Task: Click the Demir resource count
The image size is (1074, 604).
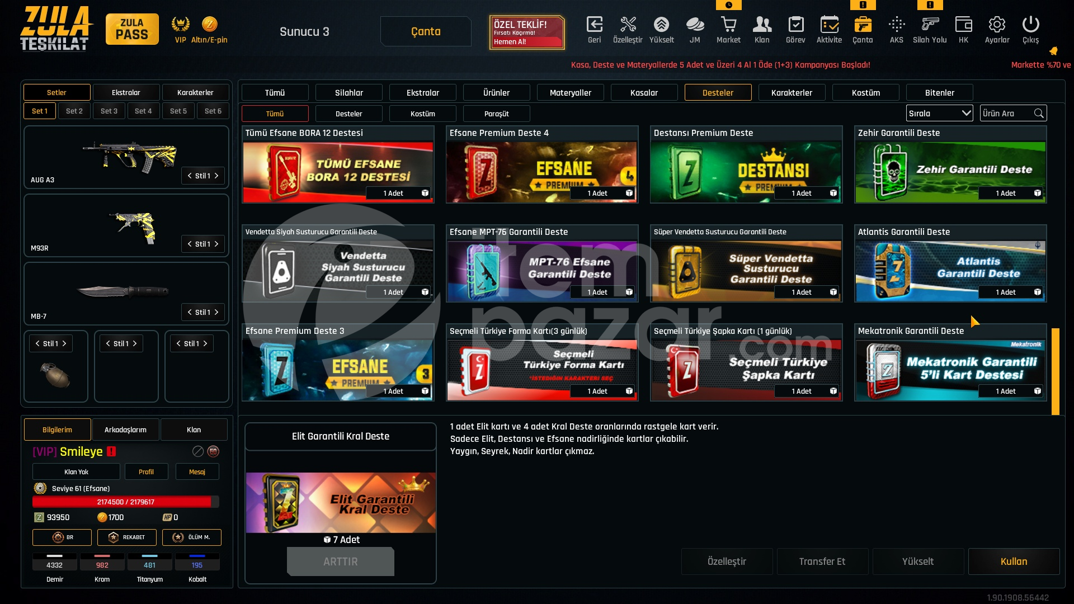Action: click(54, 565)
